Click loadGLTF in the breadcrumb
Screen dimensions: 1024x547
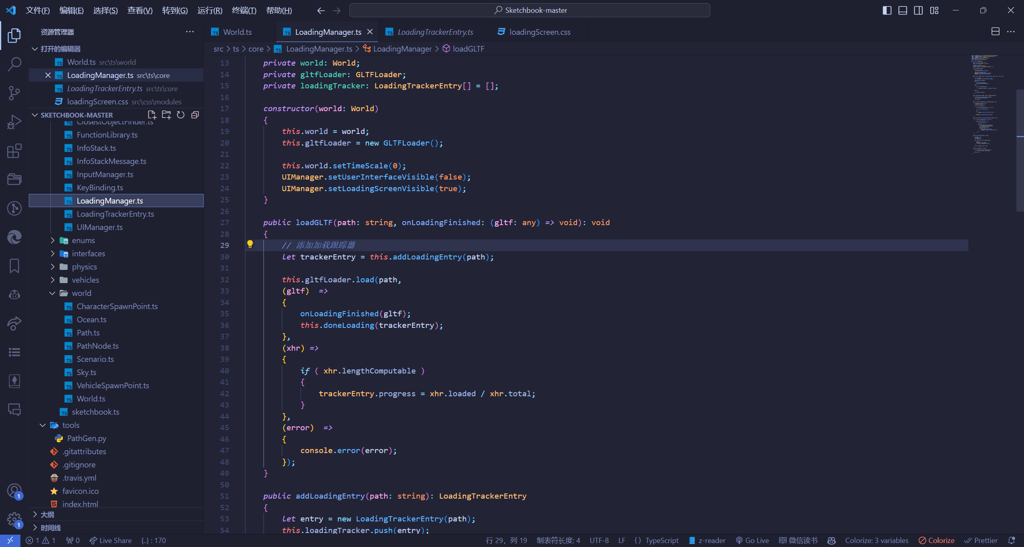pyautogui.click(x=468, y=49)
